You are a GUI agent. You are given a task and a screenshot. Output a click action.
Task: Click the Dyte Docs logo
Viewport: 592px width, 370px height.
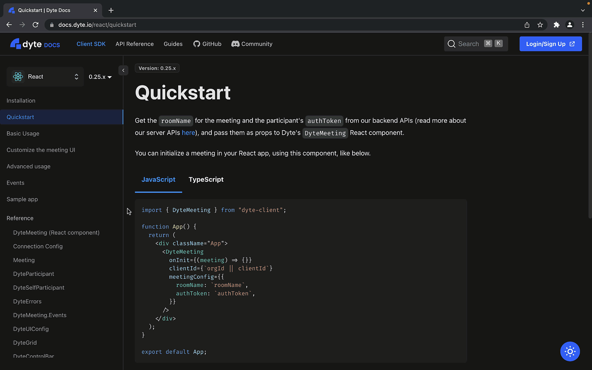click(x=35, y=44)
